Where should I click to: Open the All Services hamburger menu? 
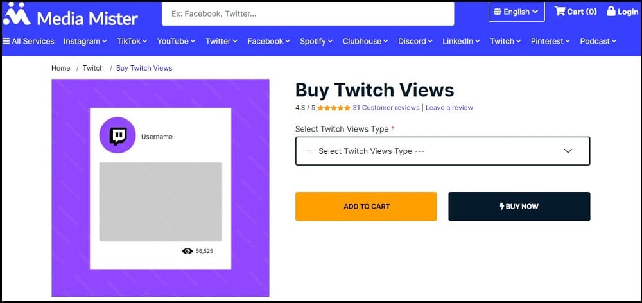pos(28,41)
